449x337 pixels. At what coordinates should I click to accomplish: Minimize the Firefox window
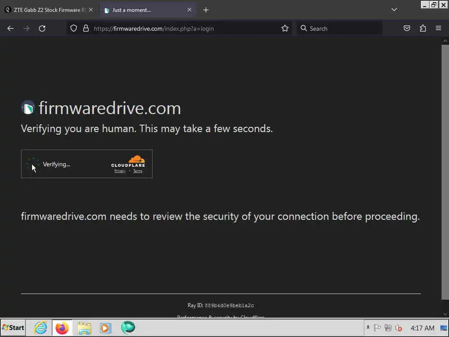pos(424,4)
